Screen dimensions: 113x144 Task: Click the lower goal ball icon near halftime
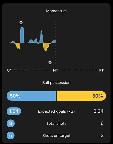50,62
